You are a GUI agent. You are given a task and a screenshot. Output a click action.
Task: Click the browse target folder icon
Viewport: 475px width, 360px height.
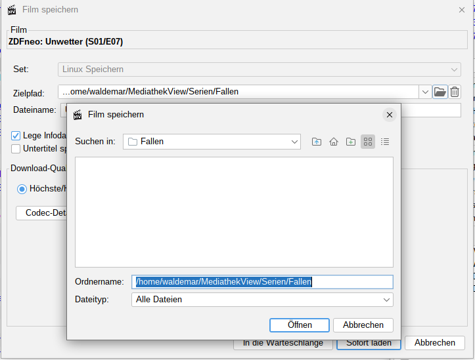440,92
